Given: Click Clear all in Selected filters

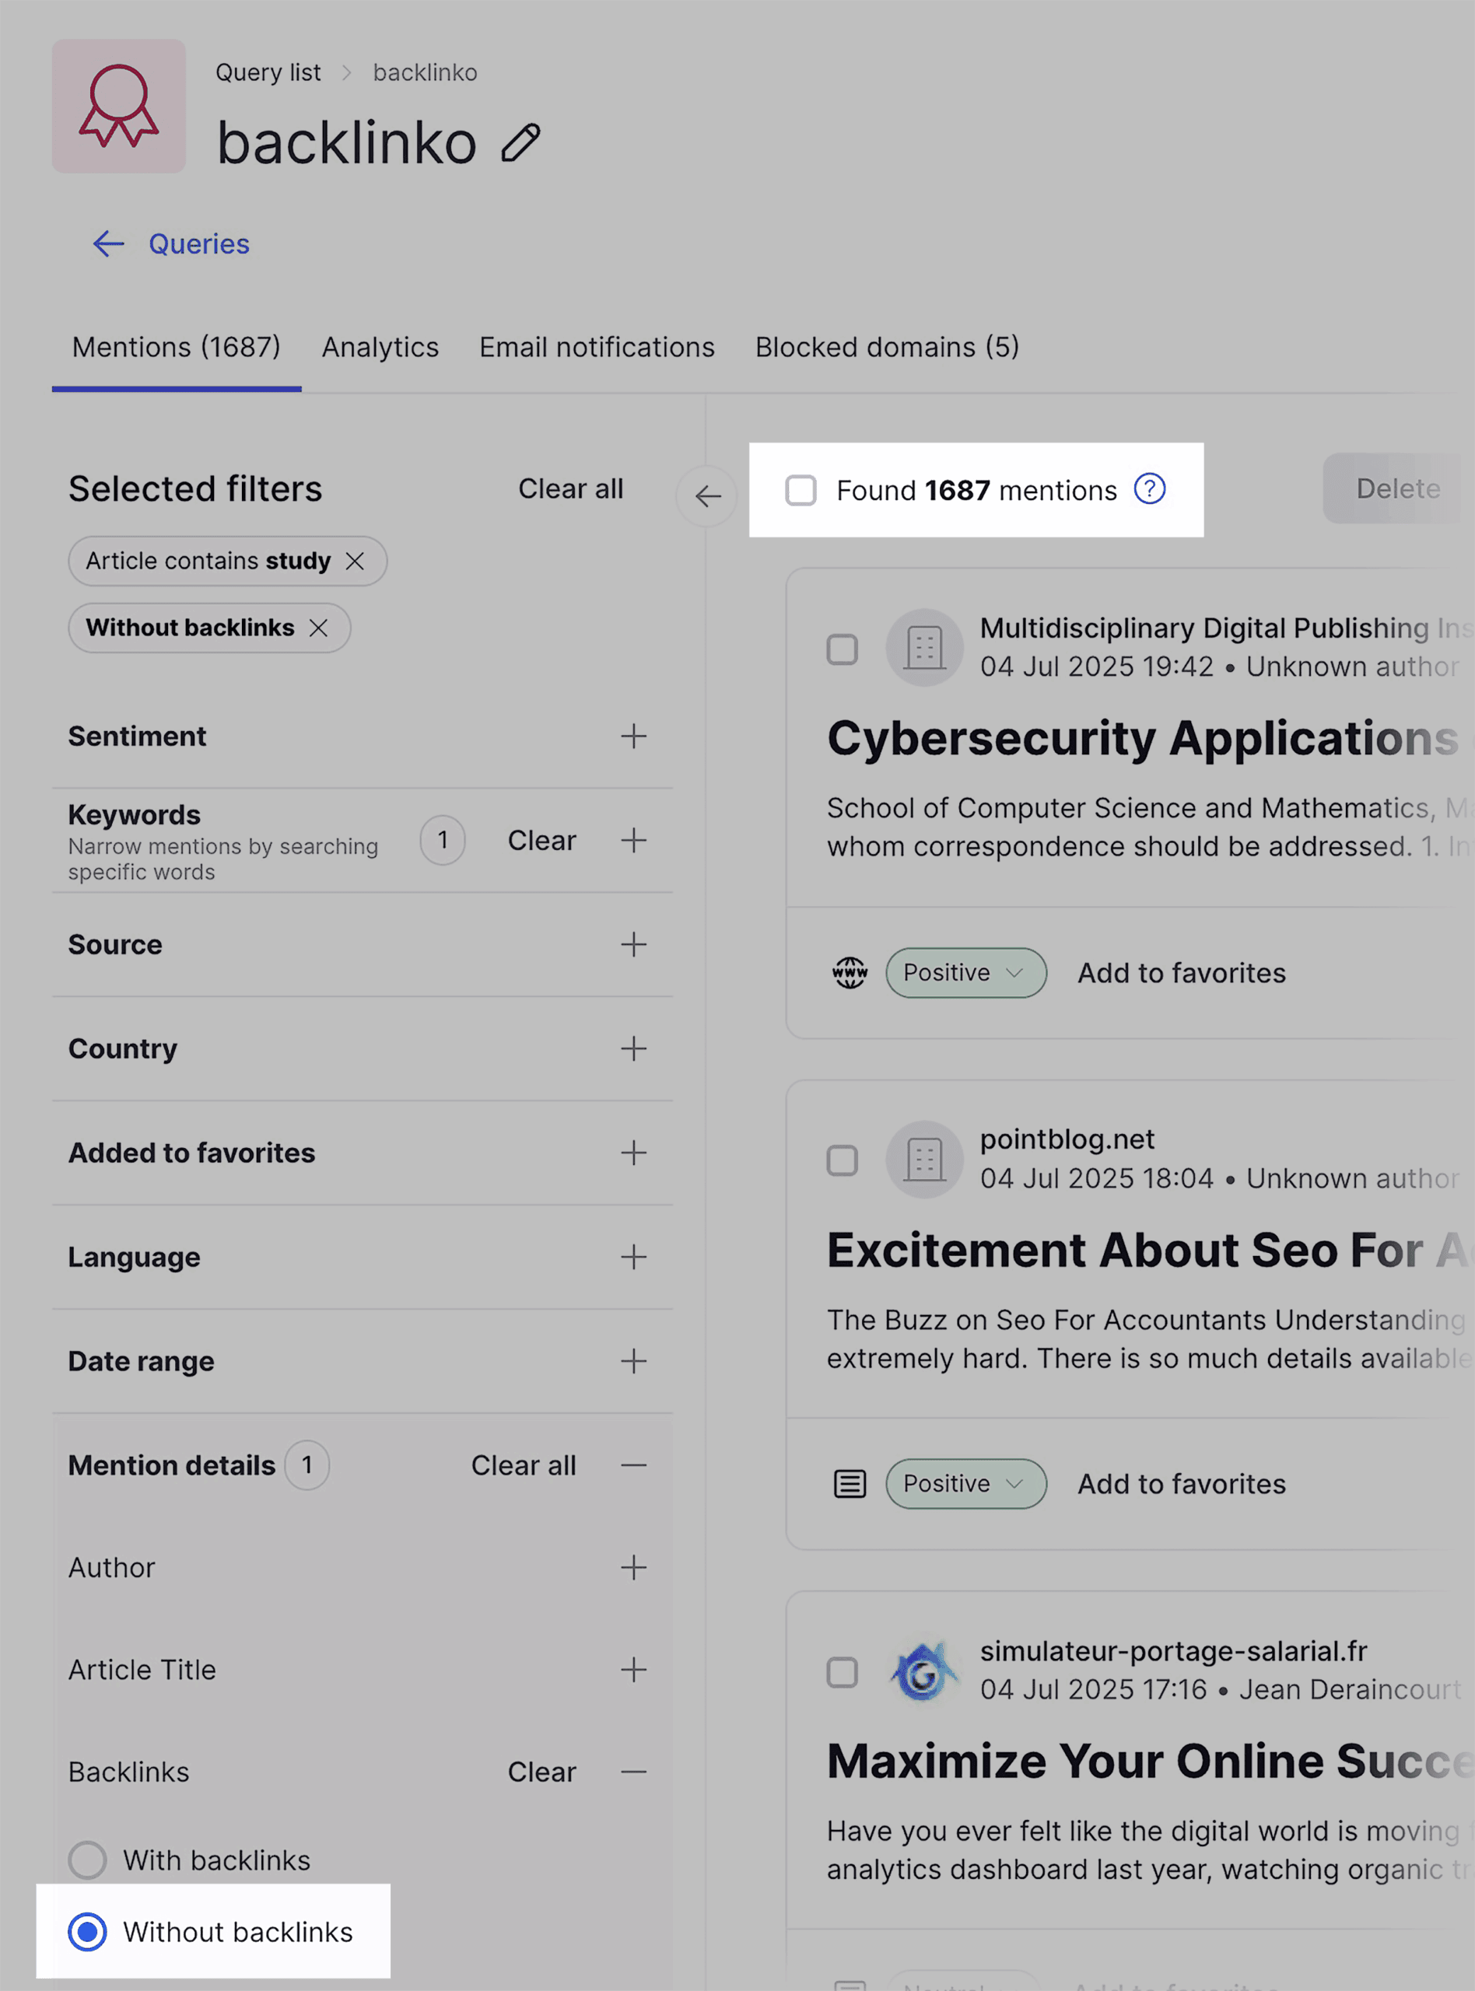Looking at the screenshot, I should [572, 489].
